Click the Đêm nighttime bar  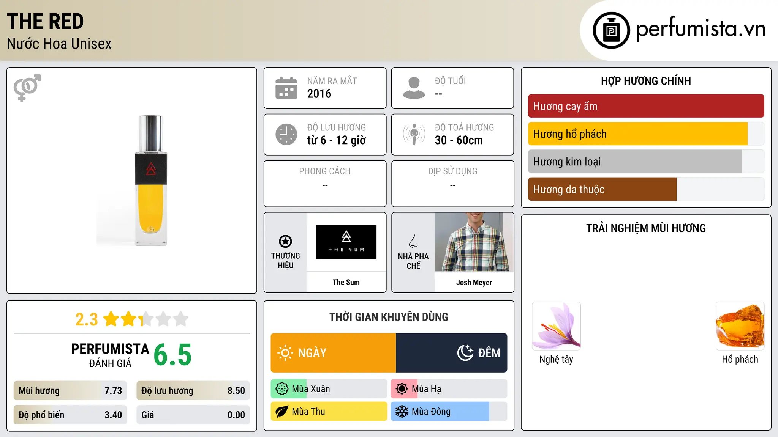point(452,353)
